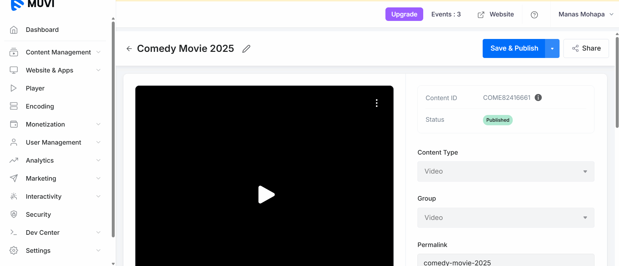This screenshot has width=619, height=266.
Task: Open the help question mark icon
Action: click(534, 15)
